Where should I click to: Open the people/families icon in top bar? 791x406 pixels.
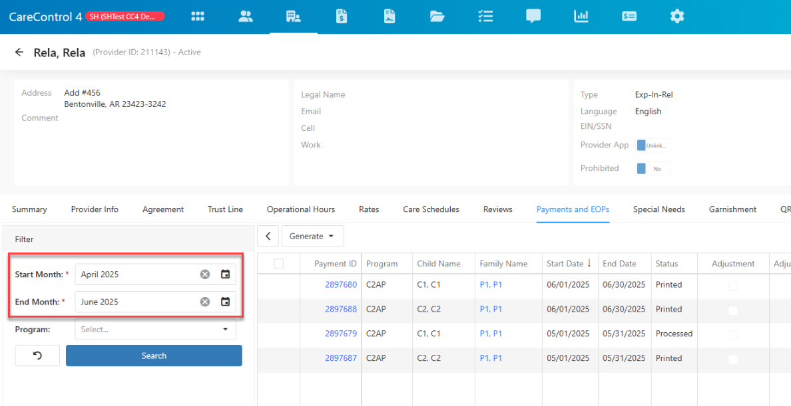(246, 17)
